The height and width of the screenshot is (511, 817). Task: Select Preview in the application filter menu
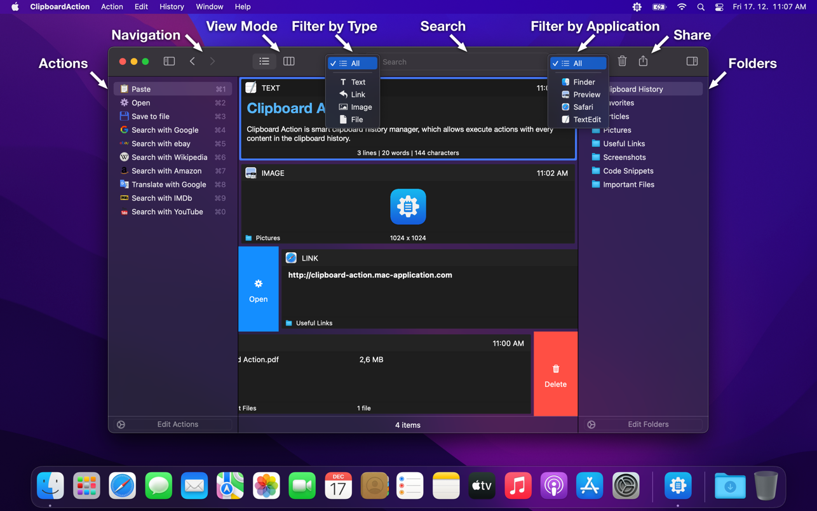[577, 95]
